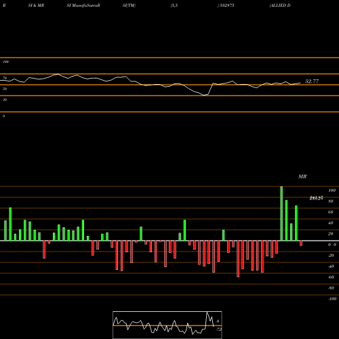The image size is (339, 339).
Task: Click the "MR" label above the bar chart
Action: pos(302,176)
